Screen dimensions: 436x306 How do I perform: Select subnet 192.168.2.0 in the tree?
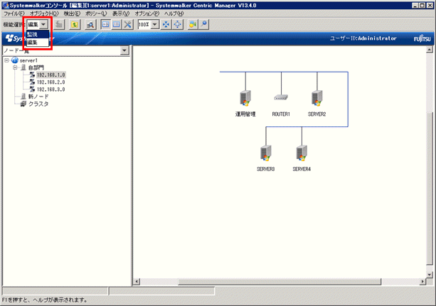[51, 82]
